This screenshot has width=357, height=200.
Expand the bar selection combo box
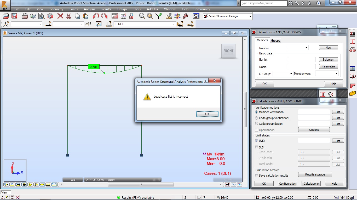pyautogui.click(x=82, y=24)
